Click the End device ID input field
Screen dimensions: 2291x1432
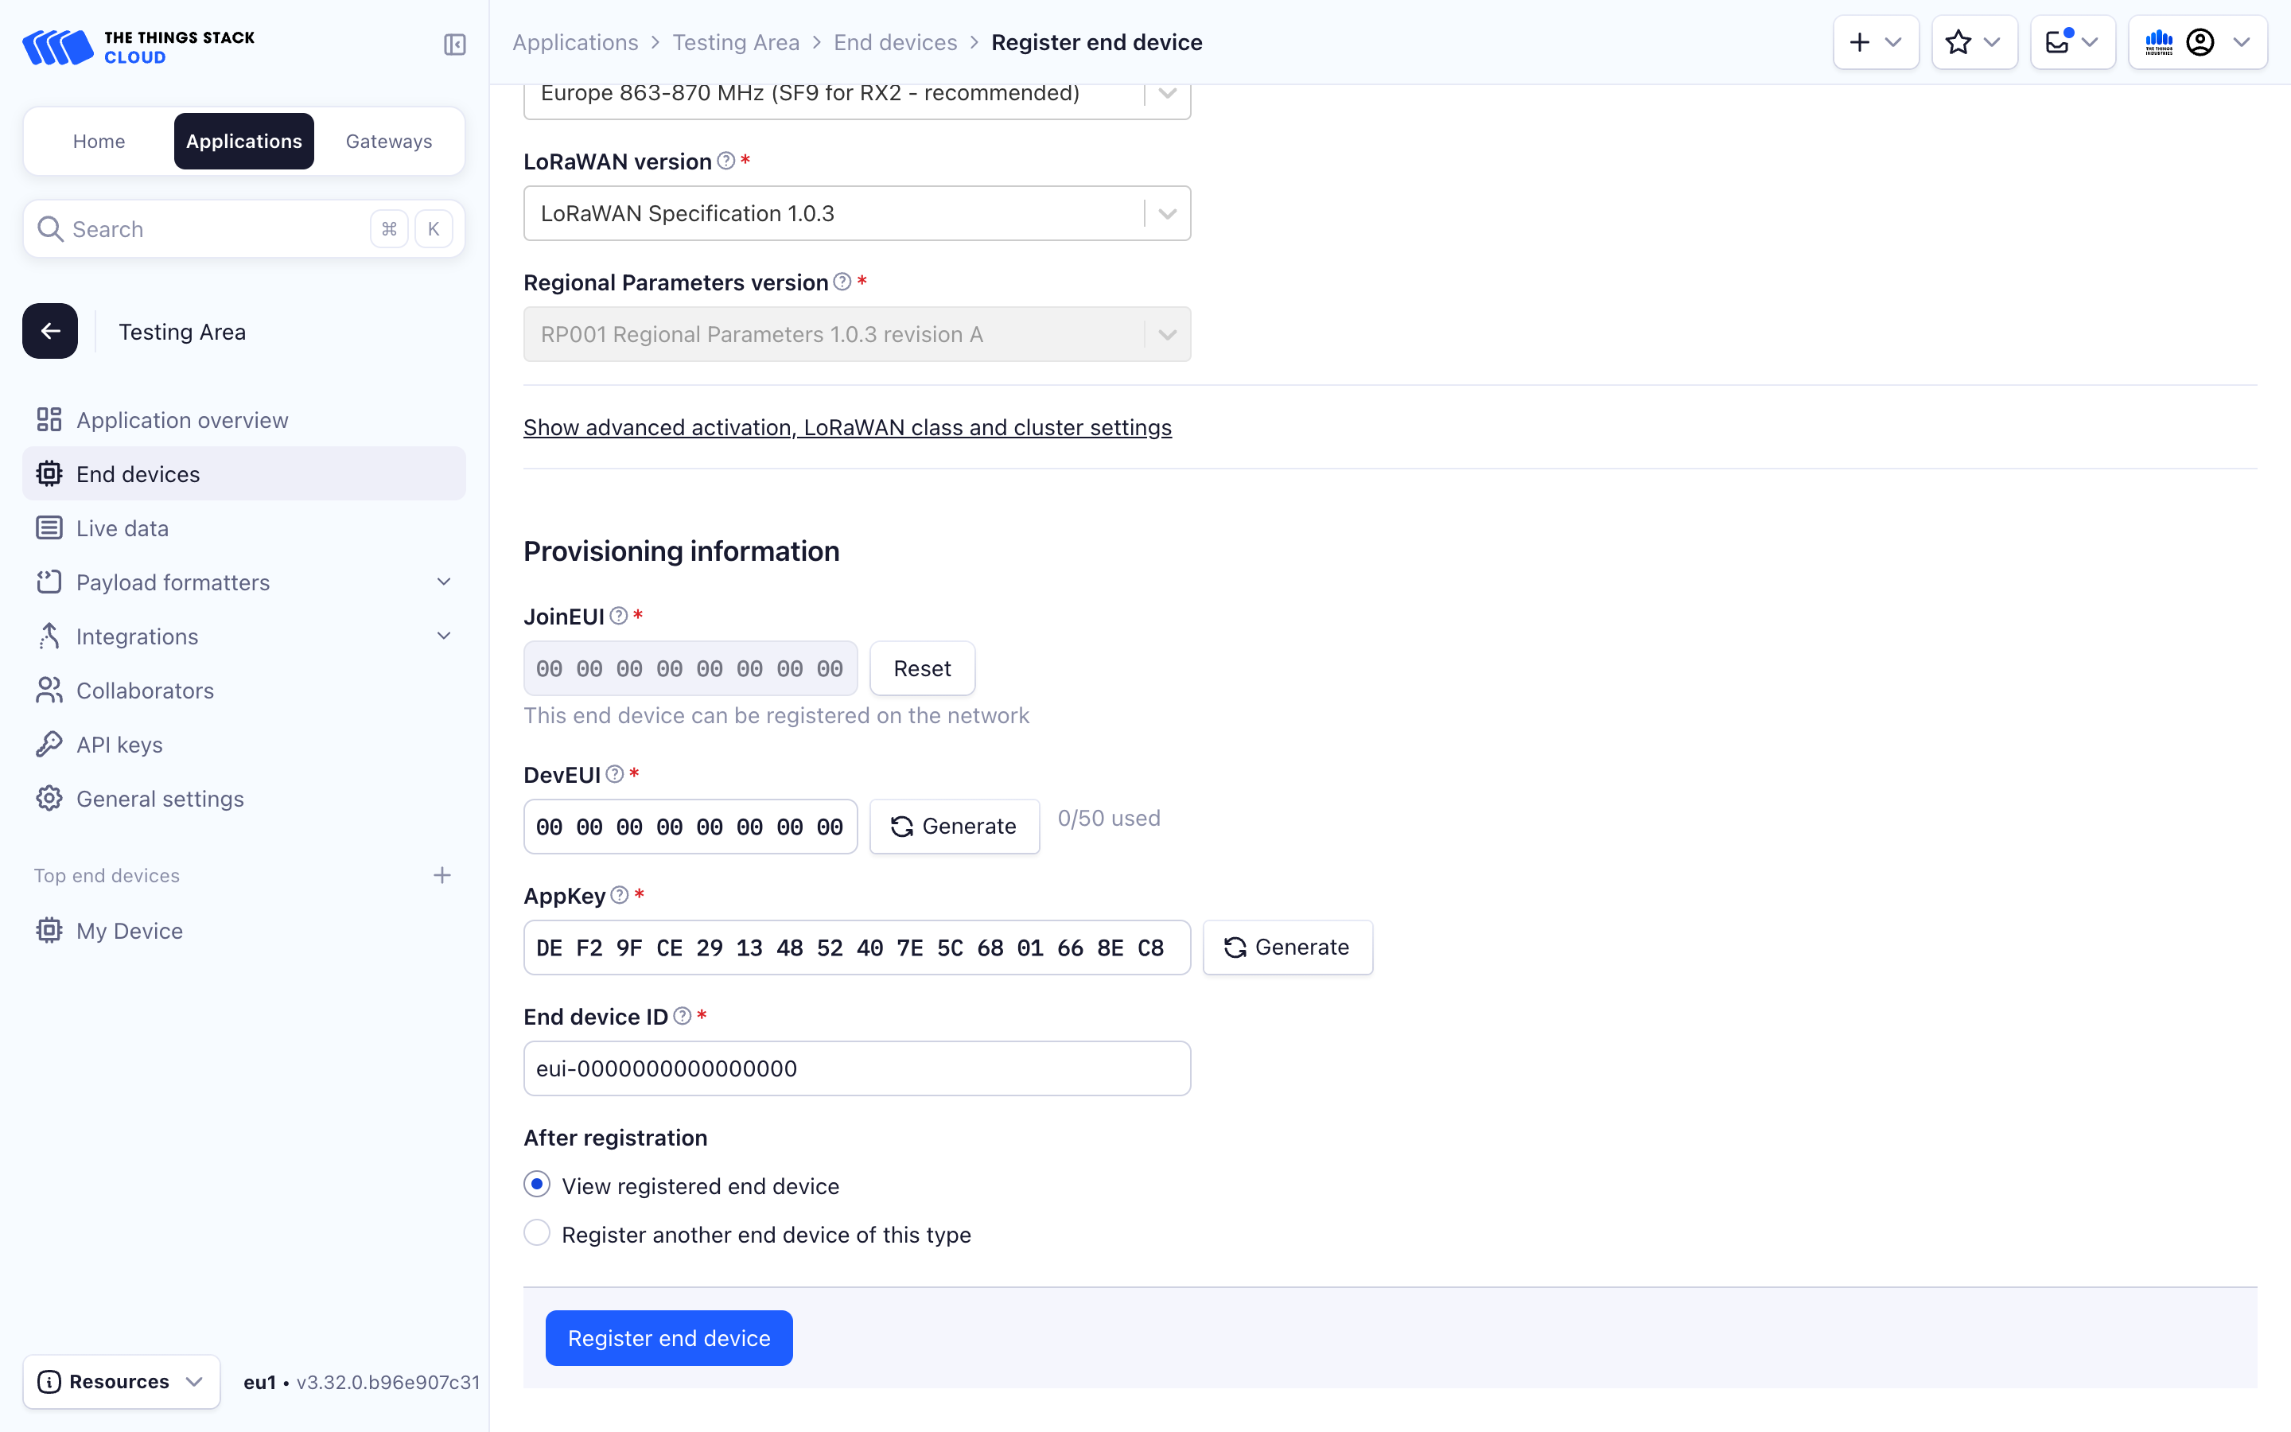(x=856, y=1068)
